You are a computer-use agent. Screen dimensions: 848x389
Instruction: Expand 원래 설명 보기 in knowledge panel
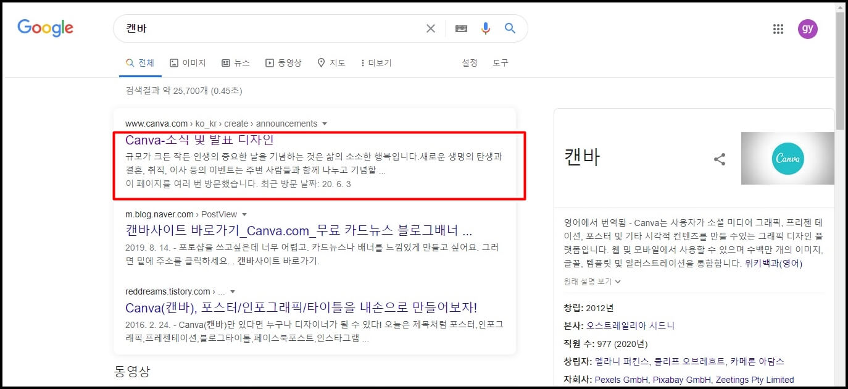pyautogui.click(x=592, y=282)
